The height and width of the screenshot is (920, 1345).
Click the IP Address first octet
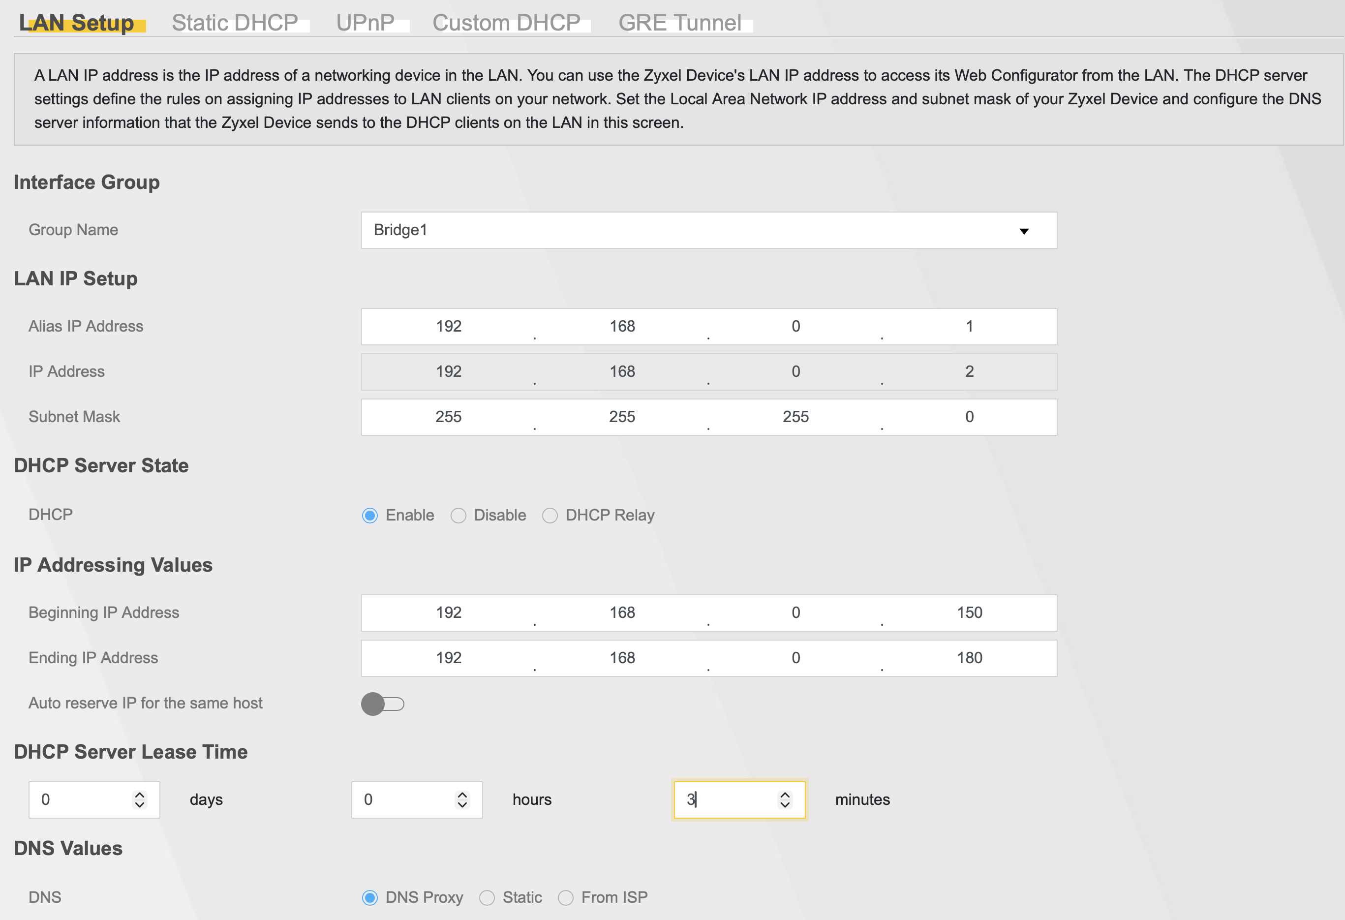[x=449, y=371]
